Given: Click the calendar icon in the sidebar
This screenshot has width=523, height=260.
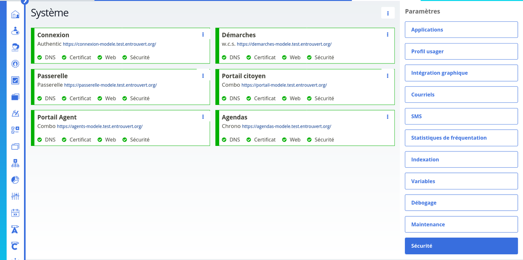Looking at the screenshot, I should tap(15, 213).
